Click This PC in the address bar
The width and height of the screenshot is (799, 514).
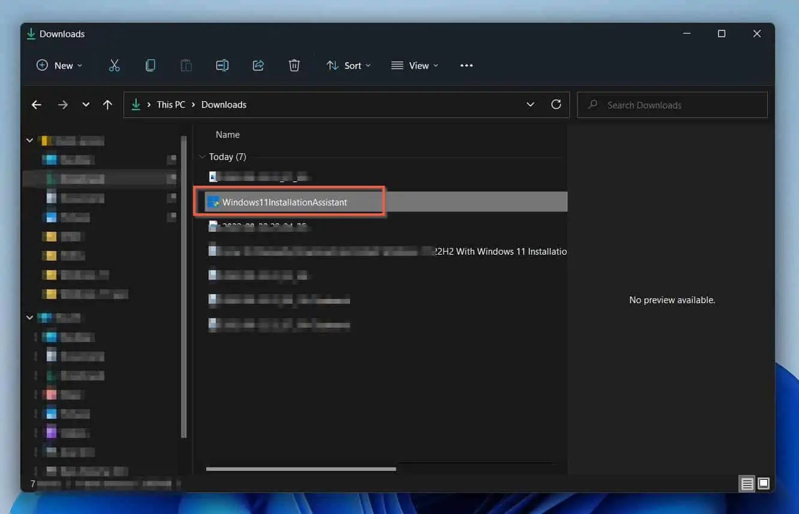pos(171,105)
